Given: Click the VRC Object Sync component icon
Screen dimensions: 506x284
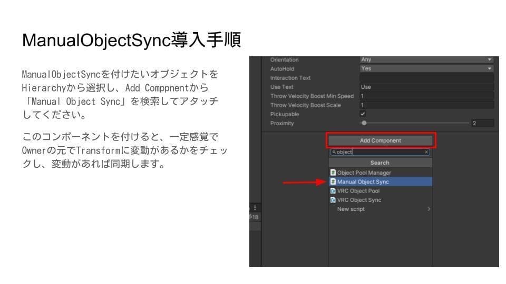Looking at the screenshot, I should point(333,200).
